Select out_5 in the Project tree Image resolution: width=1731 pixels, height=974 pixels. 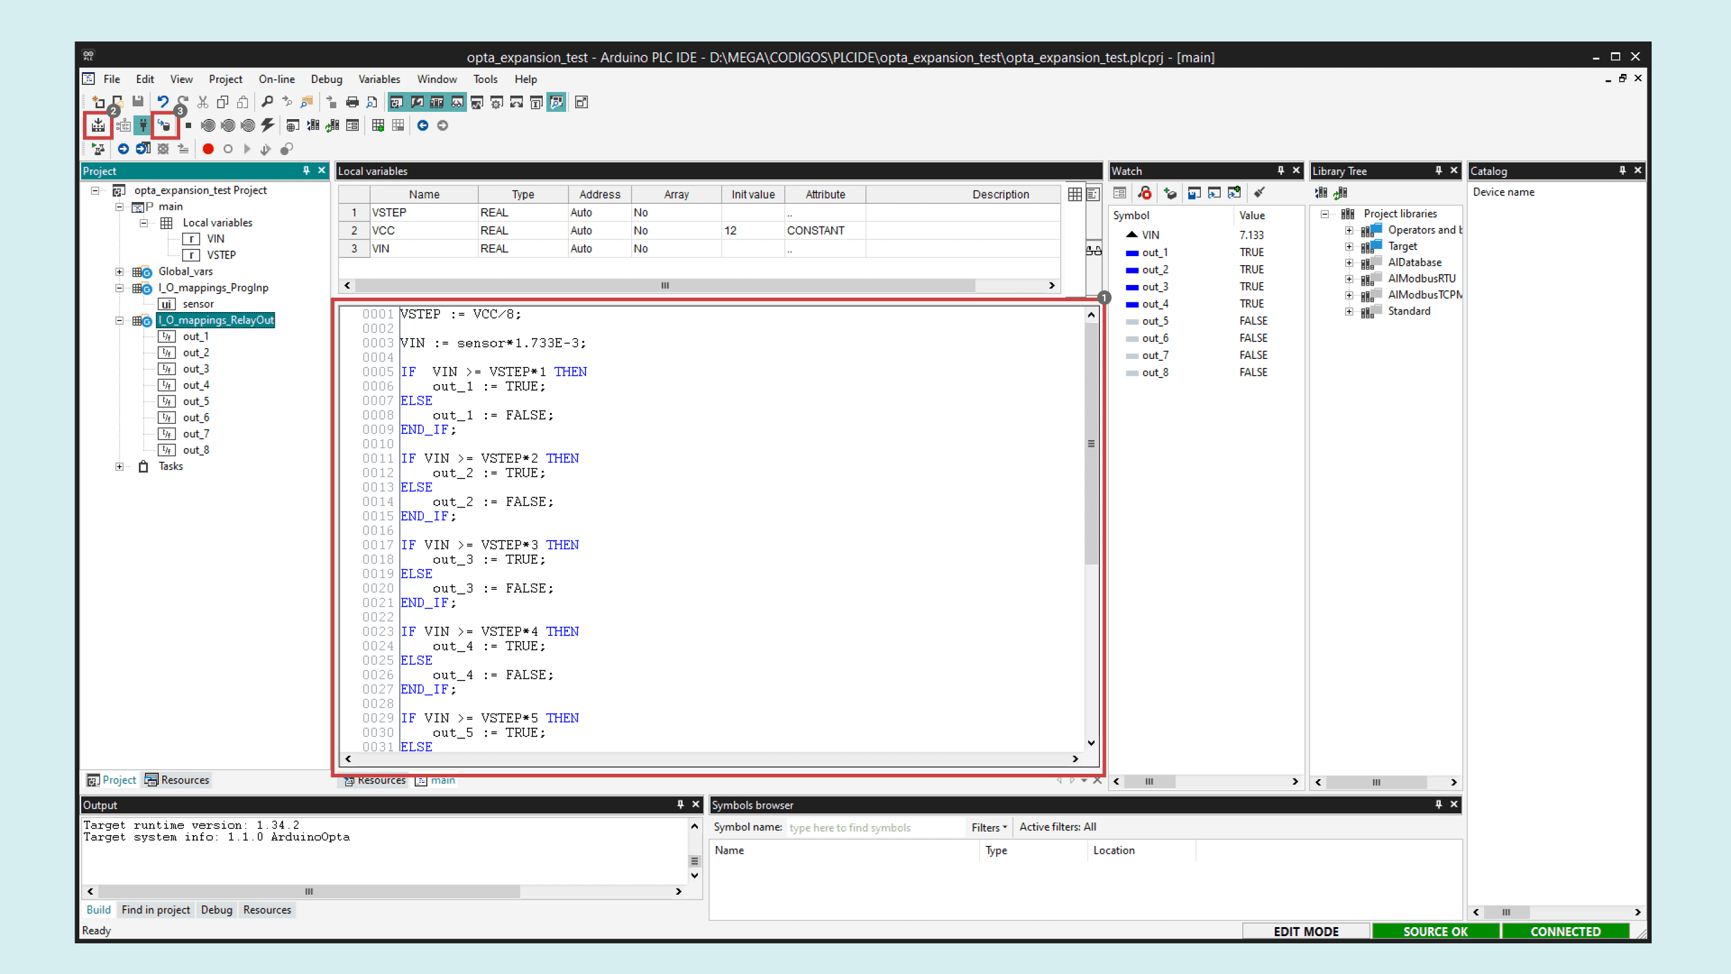coord(195,401)
